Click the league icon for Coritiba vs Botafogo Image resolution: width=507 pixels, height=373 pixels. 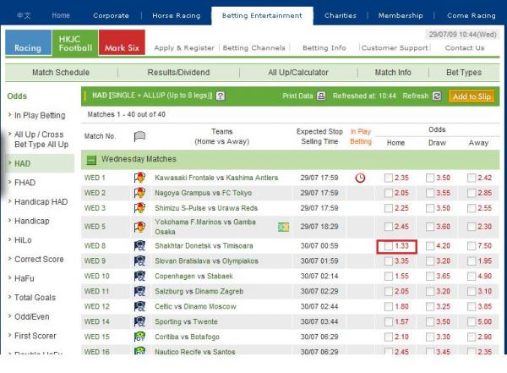pos(139,337)
